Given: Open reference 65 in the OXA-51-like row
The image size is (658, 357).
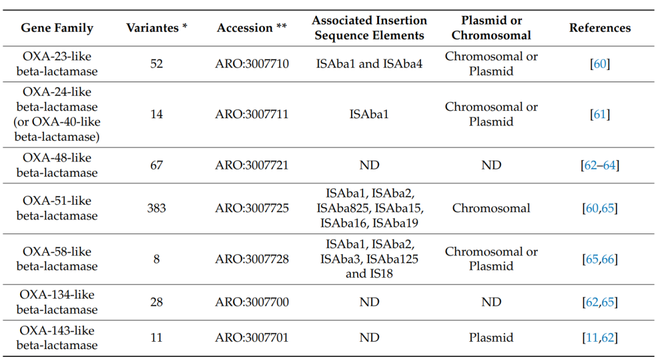Looking at the screenshot, I should pos(607,208).
